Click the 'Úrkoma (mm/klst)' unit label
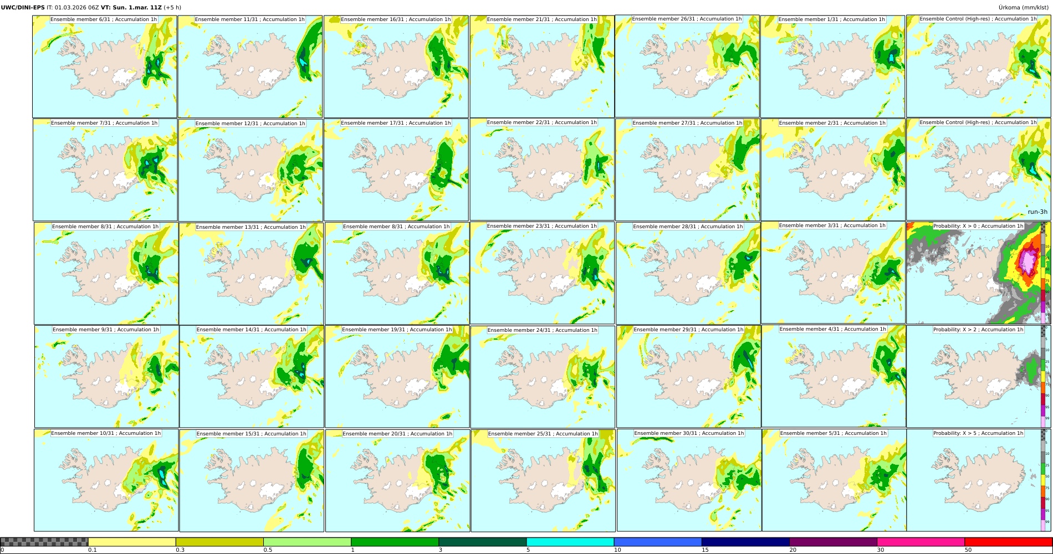This screenshot has width=1053, height=554. (x=1024, y=8)
